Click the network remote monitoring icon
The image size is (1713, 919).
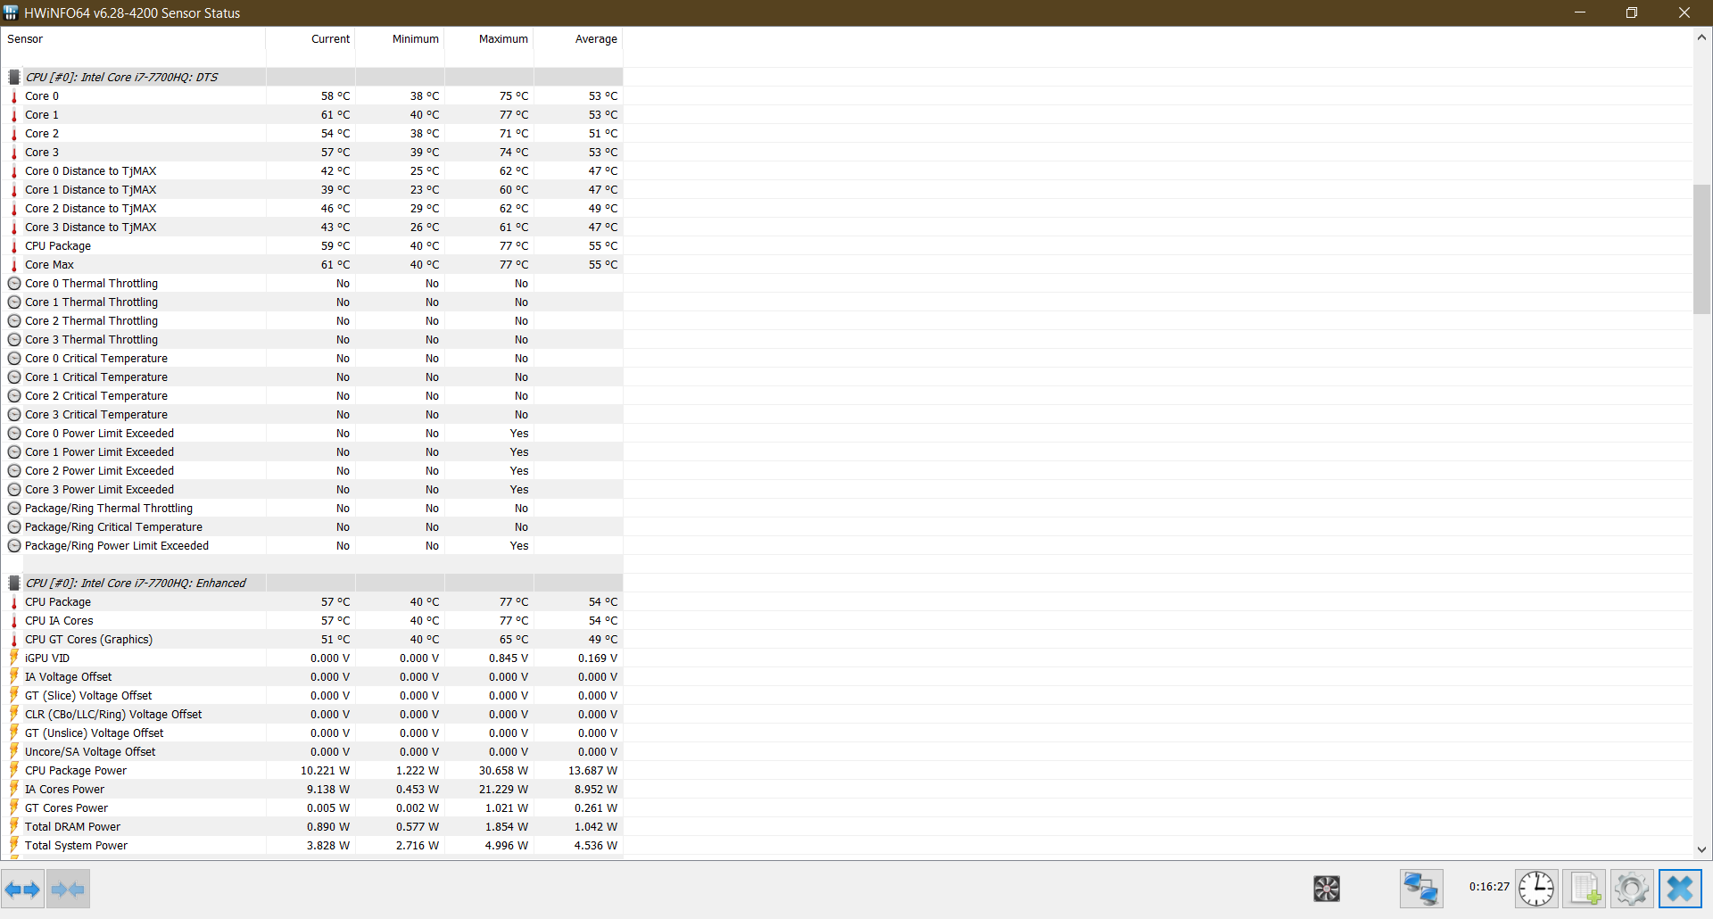(1421, 889)
